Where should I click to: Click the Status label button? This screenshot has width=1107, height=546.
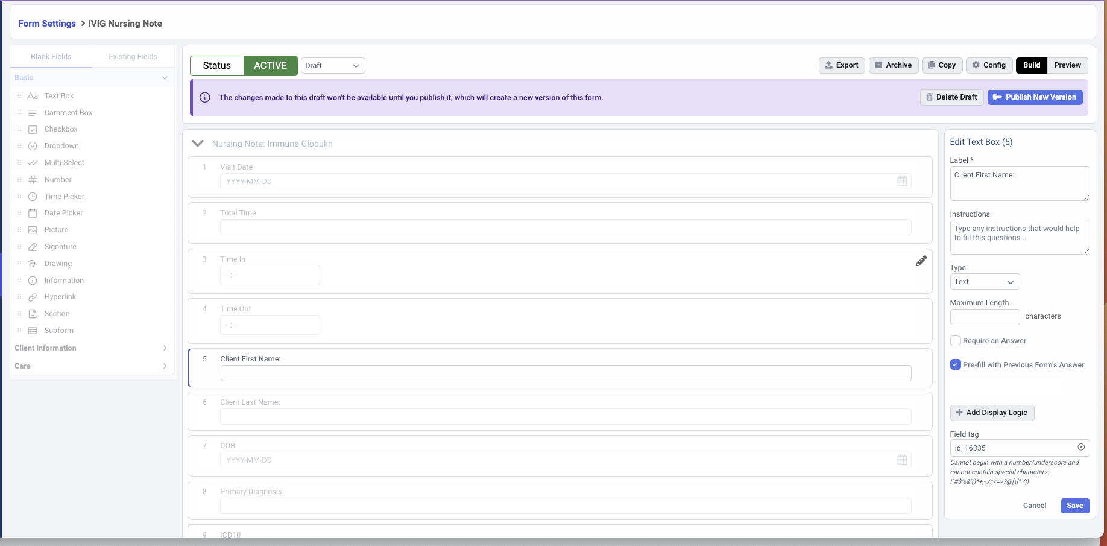pyautogui.click(x=217, y=66)
